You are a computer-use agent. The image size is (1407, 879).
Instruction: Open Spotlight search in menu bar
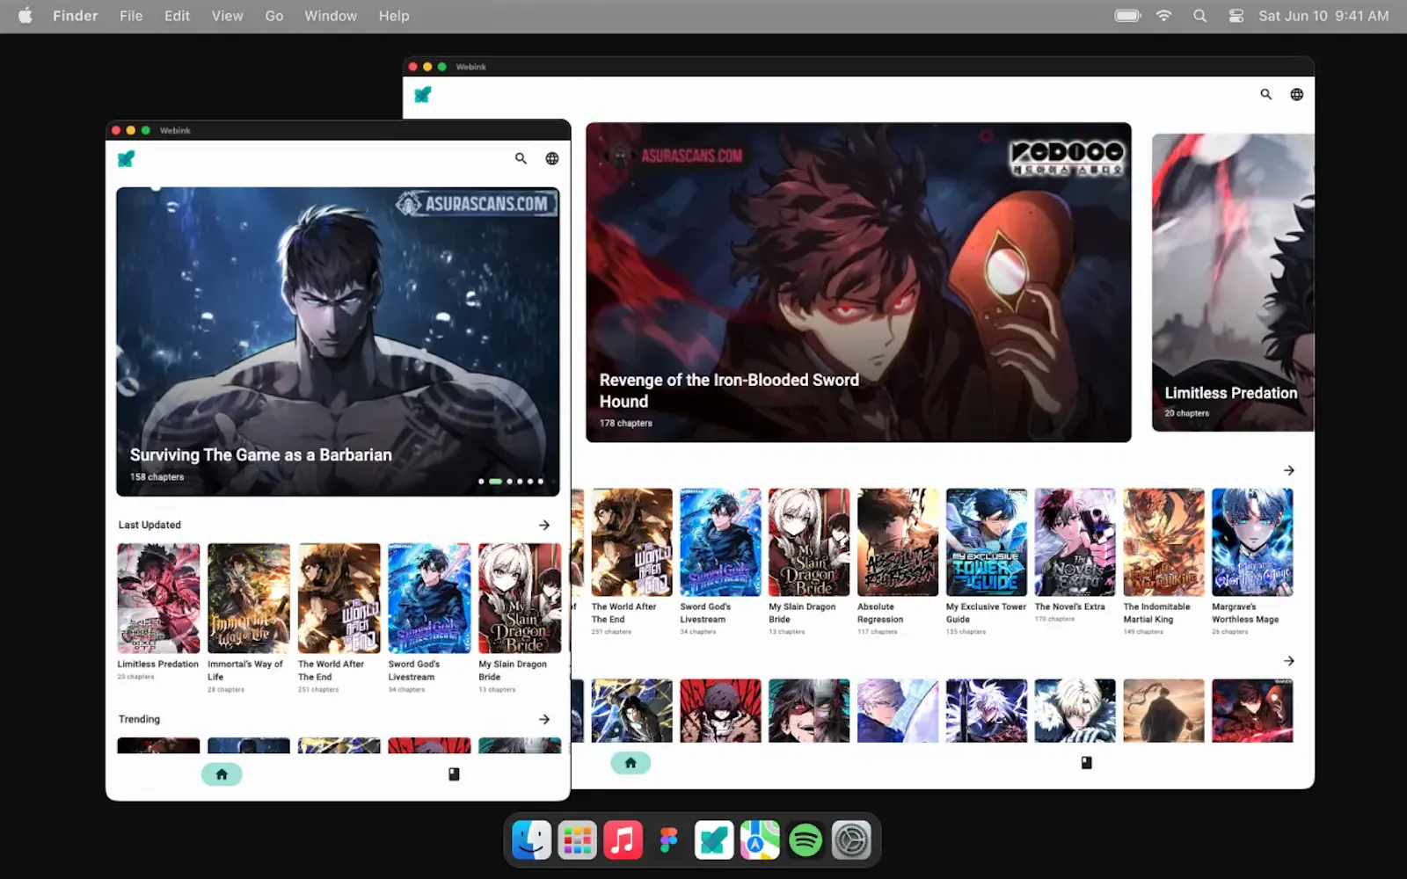tap(1199, 16)
